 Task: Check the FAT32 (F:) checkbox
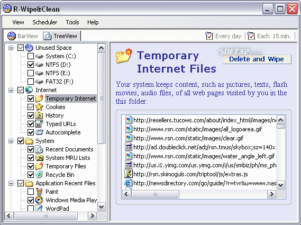click(x=31, y=82)
